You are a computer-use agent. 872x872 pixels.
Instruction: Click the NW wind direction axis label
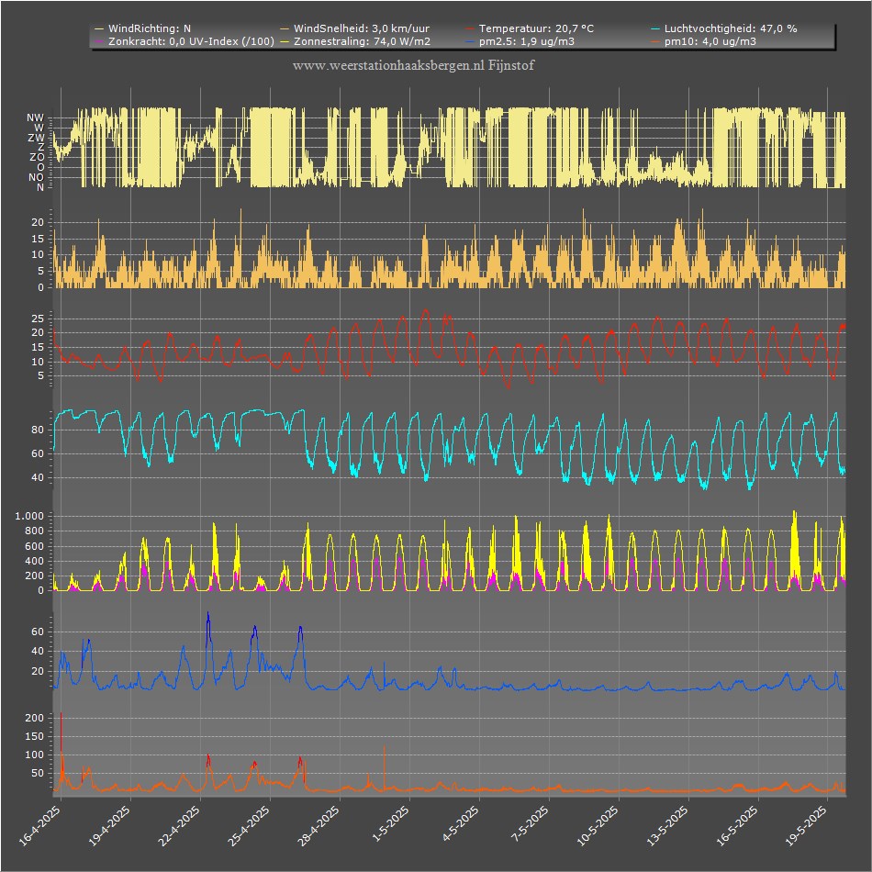pos(35,117)
